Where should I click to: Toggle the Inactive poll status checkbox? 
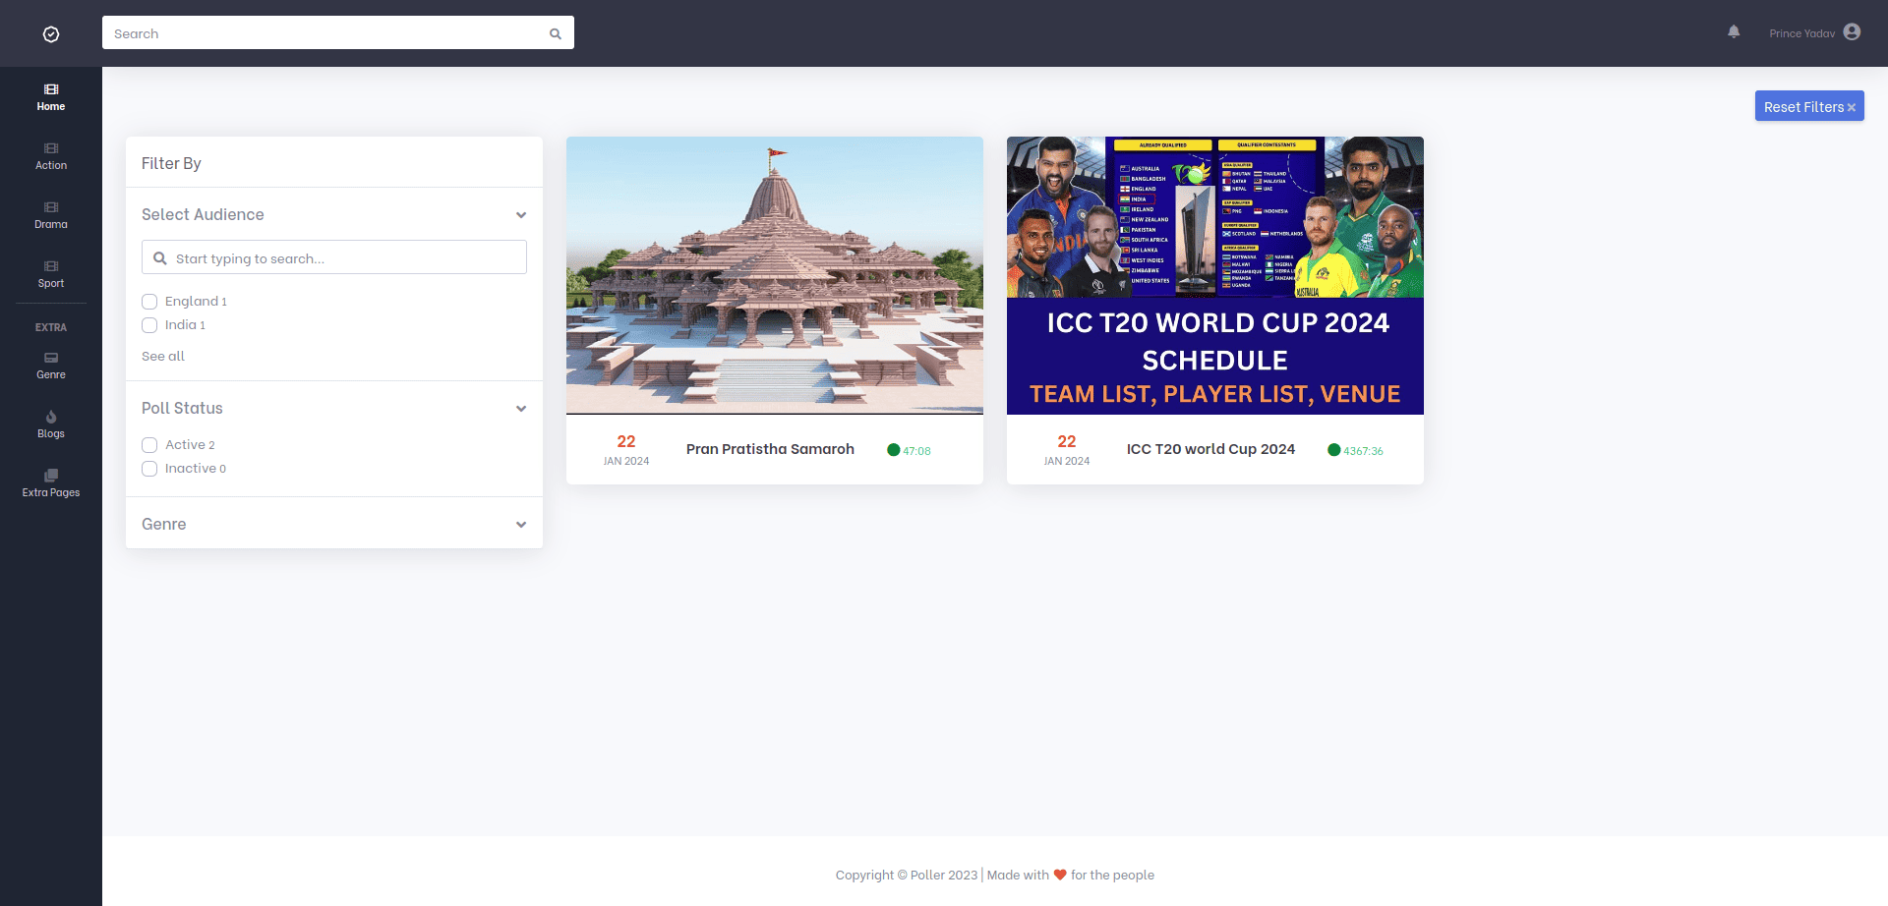click(x=149, y=469)
